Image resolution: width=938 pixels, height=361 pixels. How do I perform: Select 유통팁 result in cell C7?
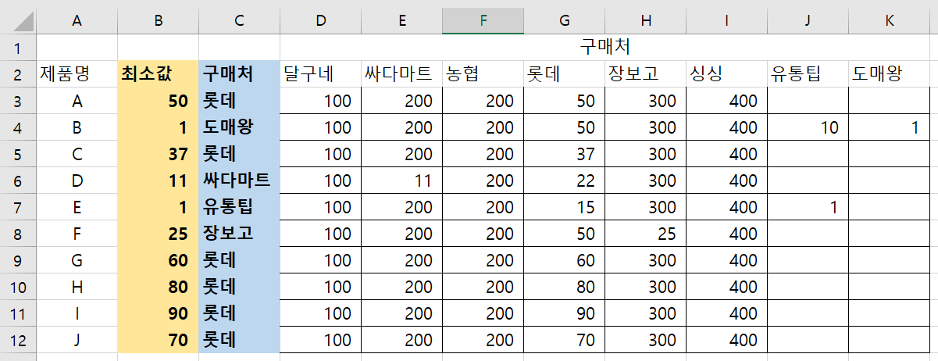(x=239, y=207)
